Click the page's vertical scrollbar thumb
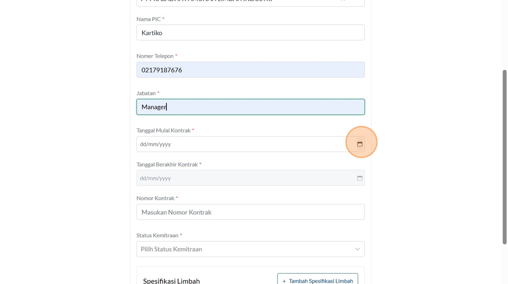The width and height of the screenshot is (508, 284). coord(504,157)
